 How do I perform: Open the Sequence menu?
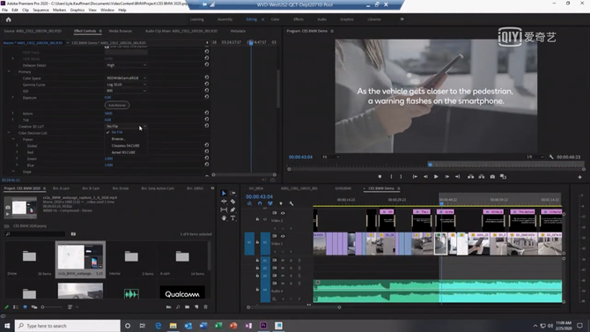point(41,11)
